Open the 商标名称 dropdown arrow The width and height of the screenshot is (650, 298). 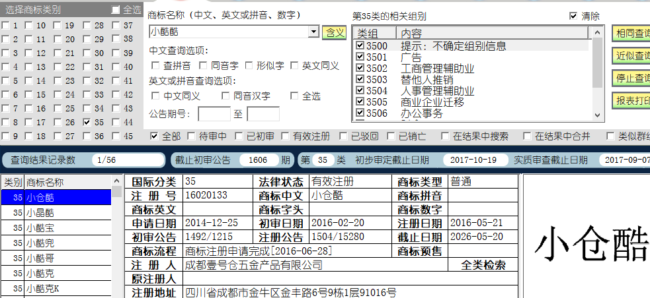pos(313,32)
